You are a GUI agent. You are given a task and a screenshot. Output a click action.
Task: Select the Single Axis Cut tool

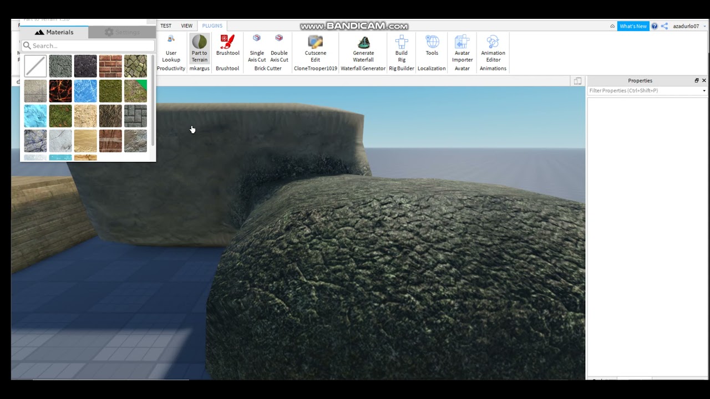(257, 49)
